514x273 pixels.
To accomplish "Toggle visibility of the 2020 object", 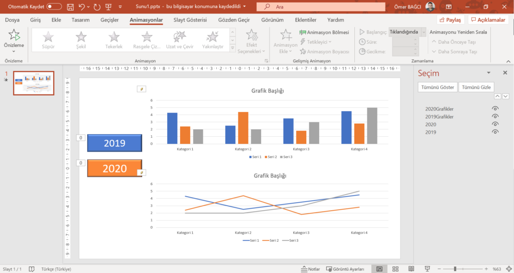I will pyautogui.click(x=495, y=124).
